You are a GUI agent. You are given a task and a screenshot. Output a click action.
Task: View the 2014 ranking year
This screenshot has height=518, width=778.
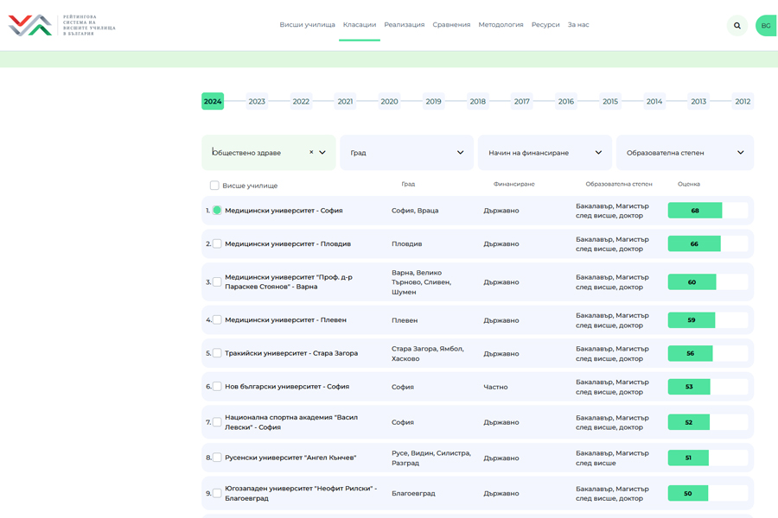tap(654, 101)
